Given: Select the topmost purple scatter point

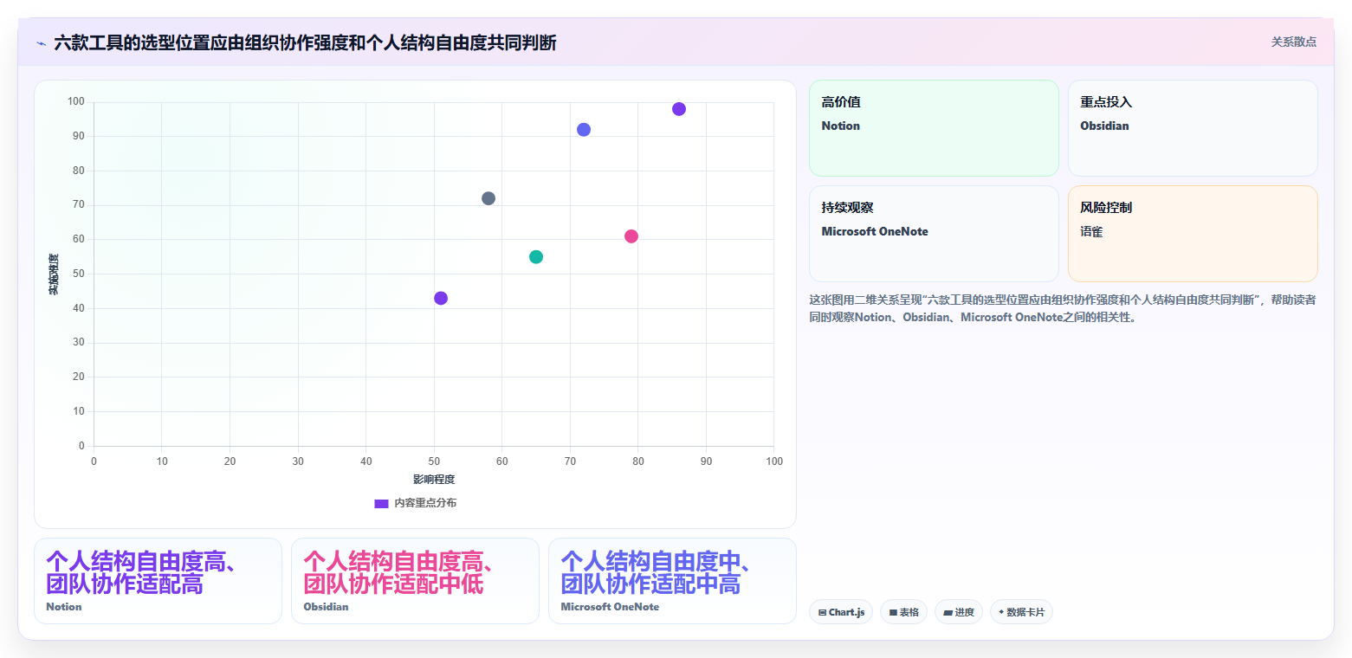Looking at the screenshot, I should tap(679, 109).
